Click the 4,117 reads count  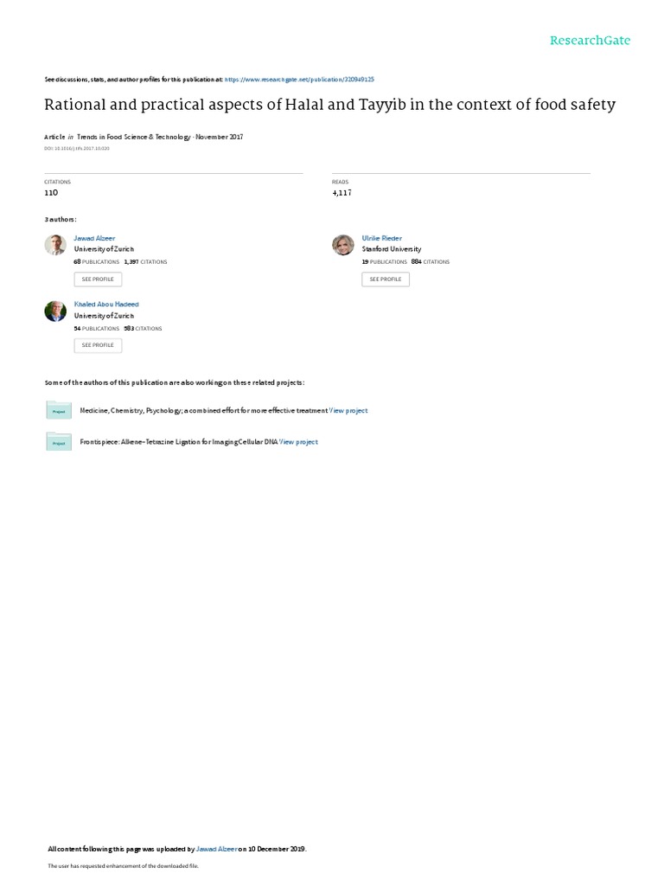click(342, 193)
